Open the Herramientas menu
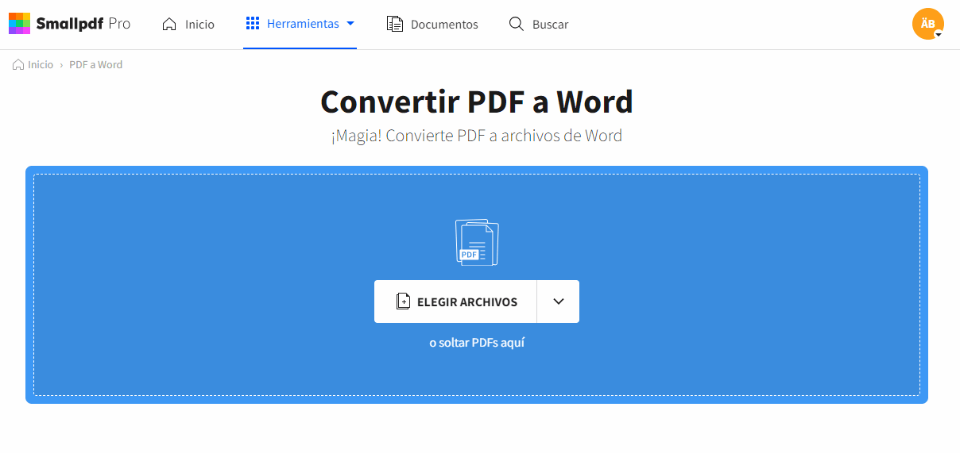This screenshot has height=453, width=960. 300,24
